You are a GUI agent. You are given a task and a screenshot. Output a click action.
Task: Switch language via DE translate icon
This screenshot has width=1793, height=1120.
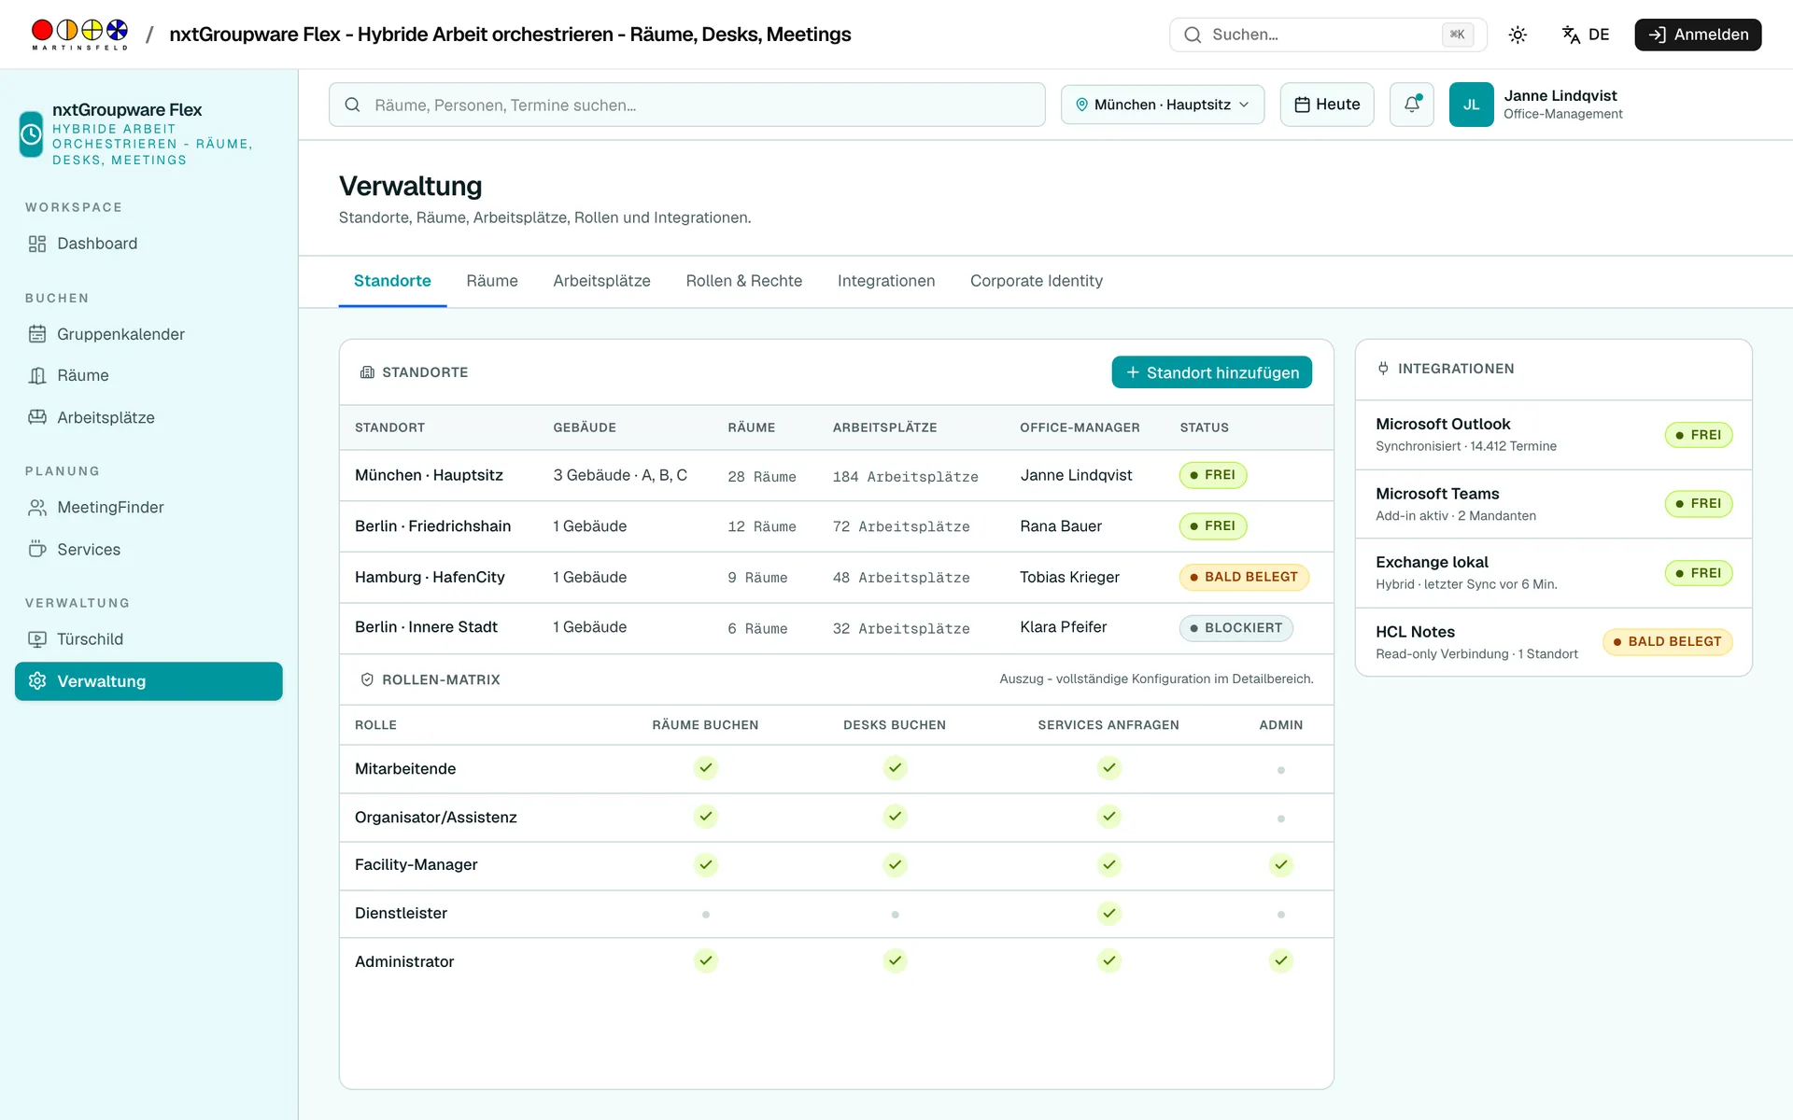(x=1586, y=35)
